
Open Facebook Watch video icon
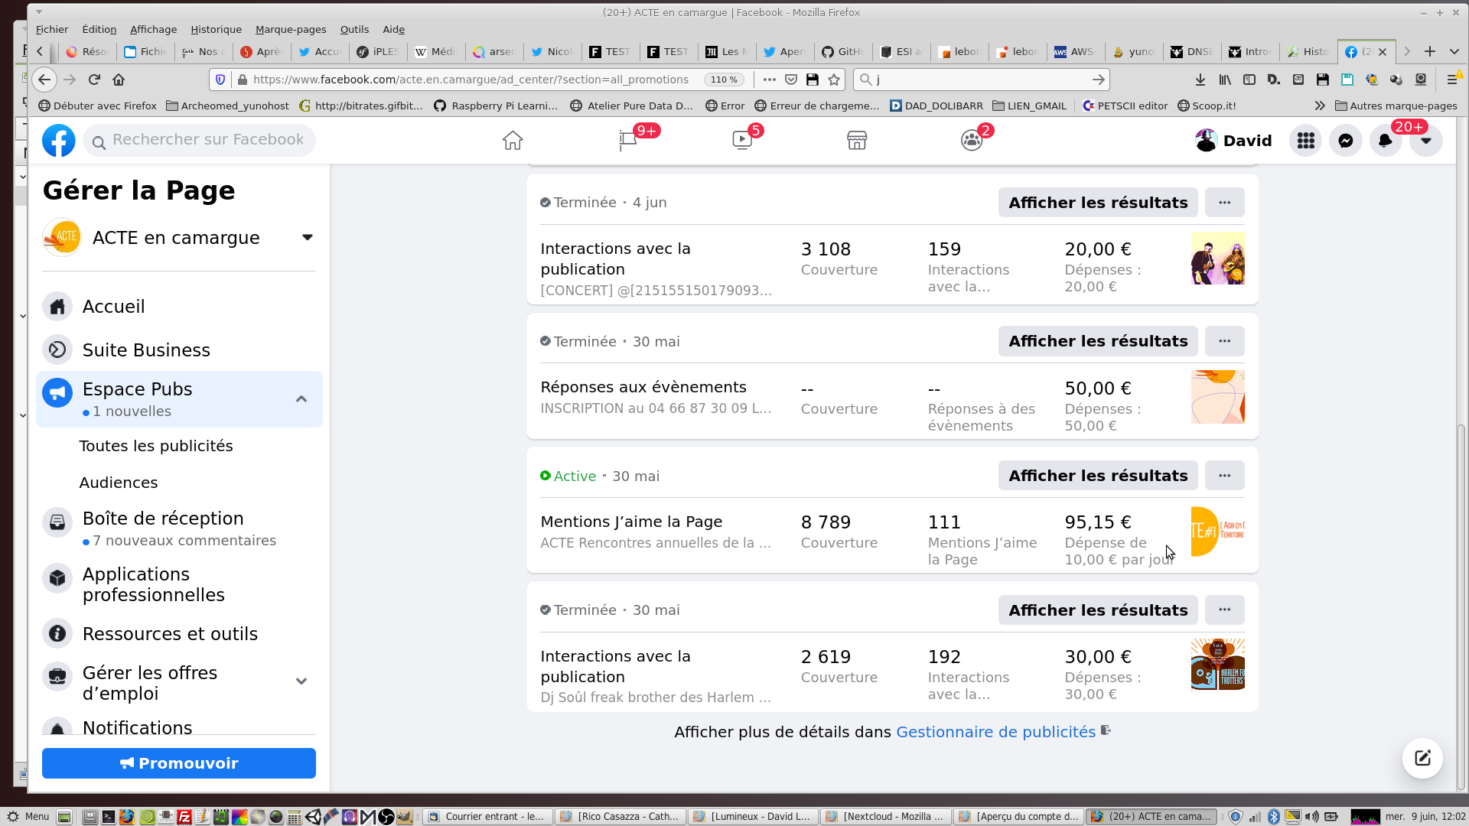point(742,141)
